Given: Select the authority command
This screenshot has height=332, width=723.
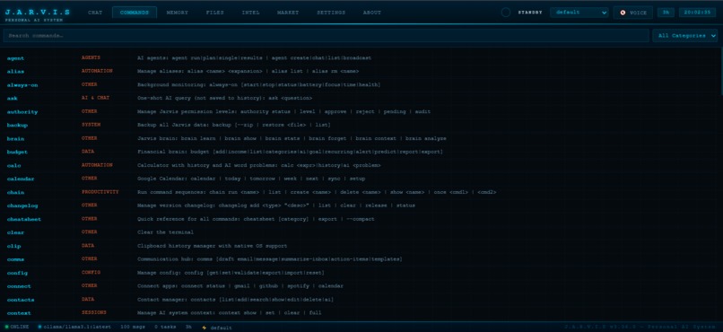Looking at the screenshot, I should click(x=22, y=111).
